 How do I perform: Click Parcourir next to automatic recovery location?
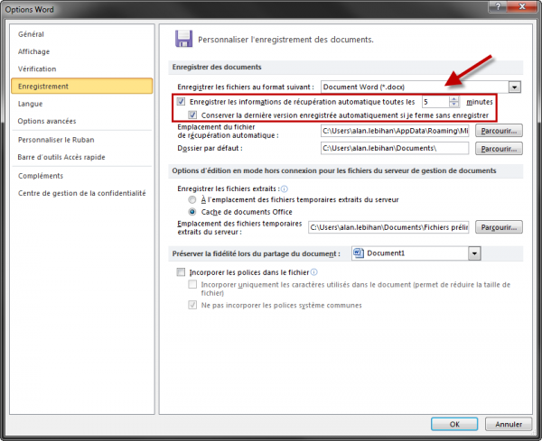click(500, 131)
